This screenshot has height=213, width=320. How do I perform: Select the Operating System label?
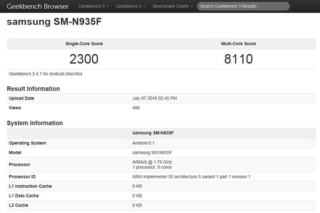[x=27, y=143]
